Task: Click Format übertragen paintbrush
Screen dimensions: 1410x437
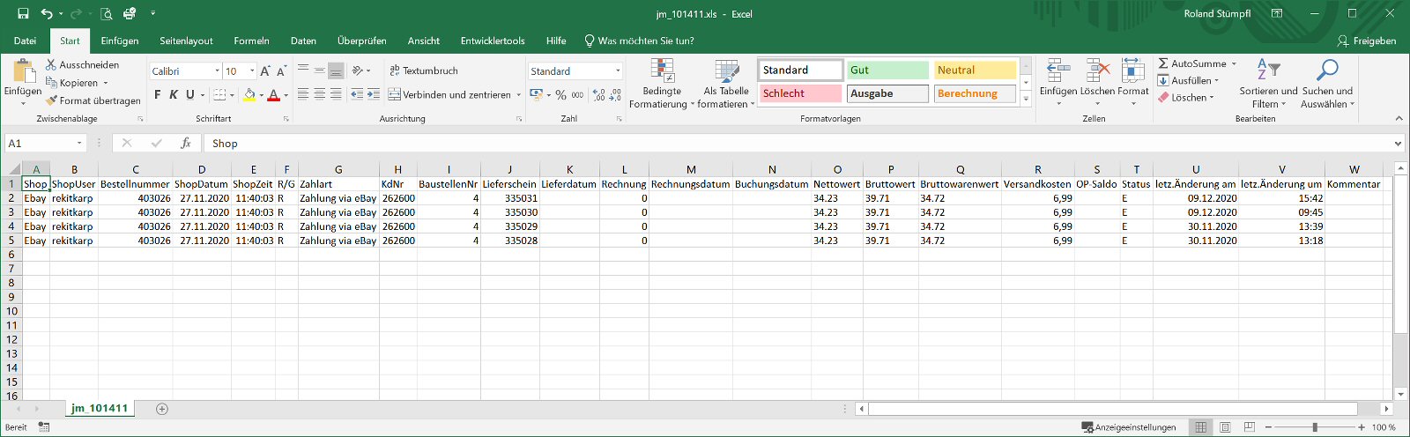Action: (51, 100)
